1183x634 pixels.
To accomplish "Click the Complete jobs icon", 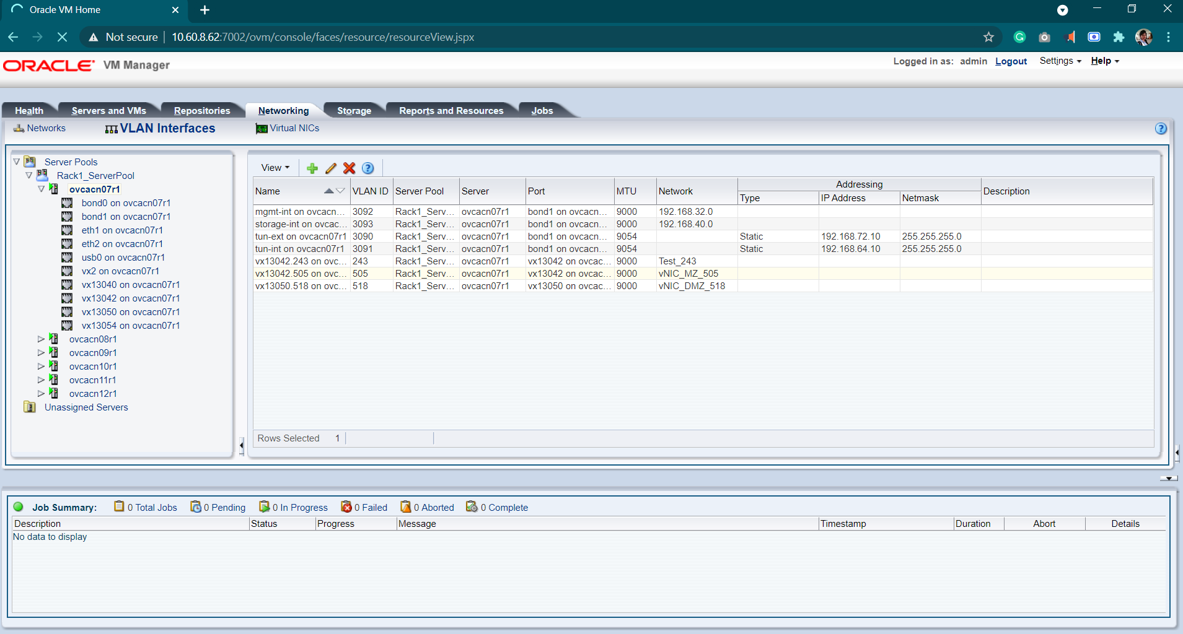I will pos(472,506).
